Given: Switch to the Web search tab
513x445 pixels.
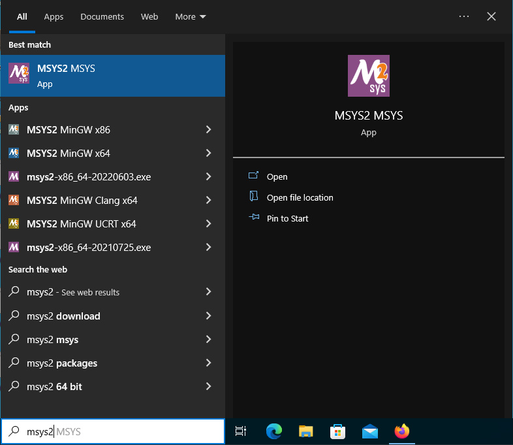Looking at the screenshot, I should pyautogui.click(x=149, y=17).
